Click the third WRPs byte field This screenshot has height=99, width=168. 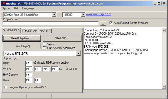pyautogui.click(x=46, y=69)
